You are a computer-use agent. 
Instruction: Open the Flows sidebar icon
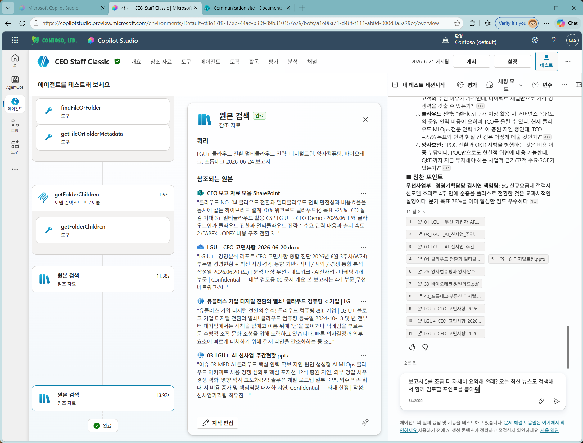tap(15, 126)
